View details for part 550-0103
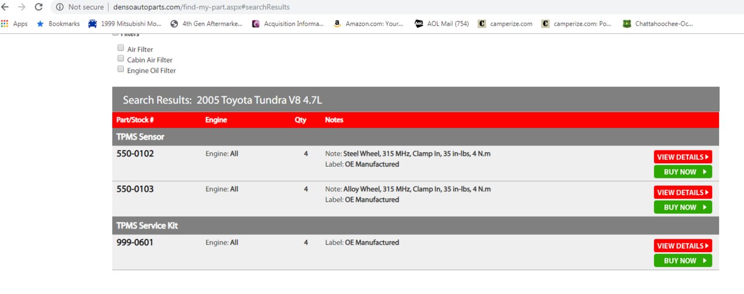The height and width of the screenshot is (294, 744). coord(683,192)
